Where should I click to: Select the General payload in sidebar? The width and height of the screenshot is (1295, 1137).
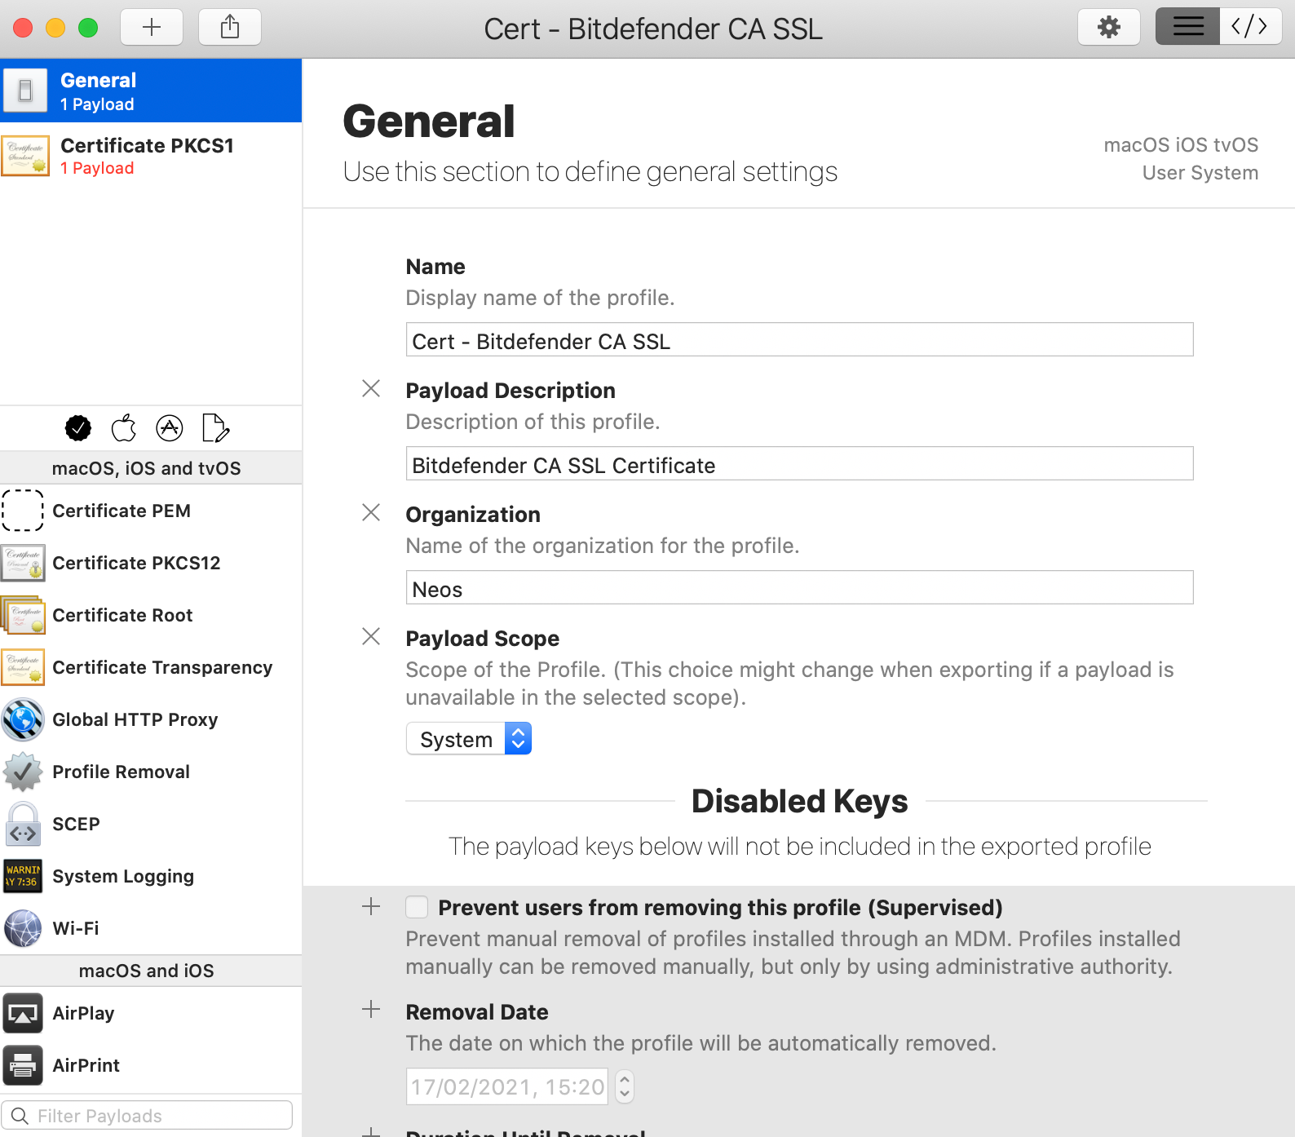click(x=151, y=91)
